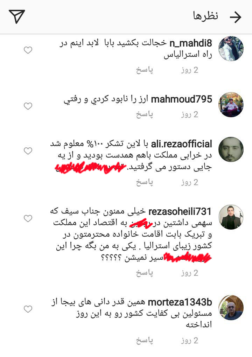Open n_mahdi8's profile picture
The width and height of the screenshot is (252, 357).
(x=231, y=49)
